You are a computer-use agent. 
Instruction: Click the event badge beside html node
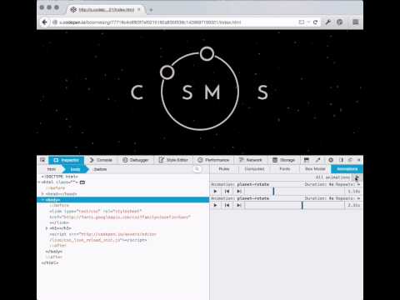click(x=82, y=182)
